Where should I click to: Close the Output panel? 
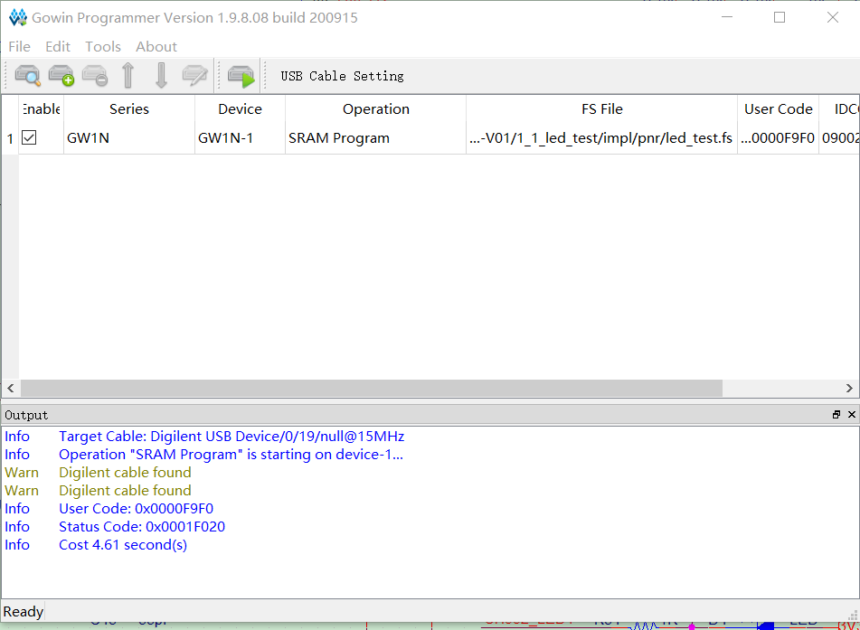[851, 414]
